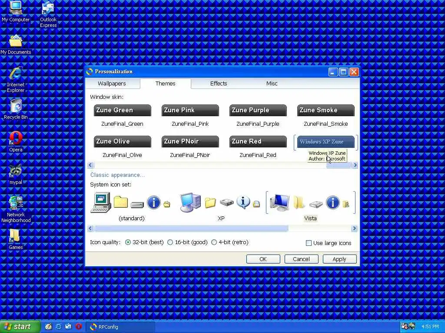The image size is (445, 333).
Task: Click icon set scrollbar right arrow
Action: pyautogui.click(x=354, y=228)
